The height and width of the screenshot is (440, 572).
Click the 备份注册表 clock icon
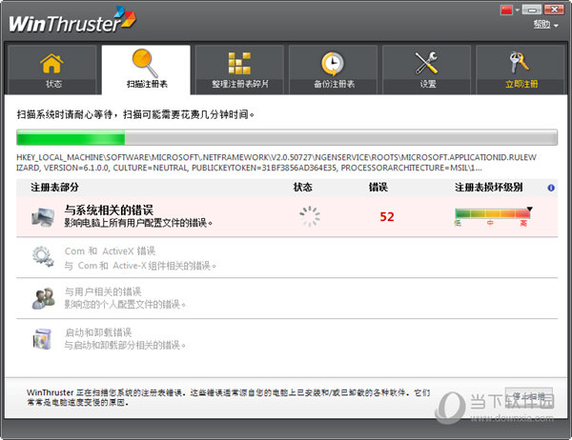click(x=333, y=63)
